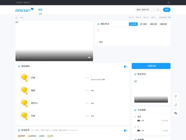Viewport: 186px width, 140px height.
Task: Open the 端游 forum link
Action: click(33, 90)
